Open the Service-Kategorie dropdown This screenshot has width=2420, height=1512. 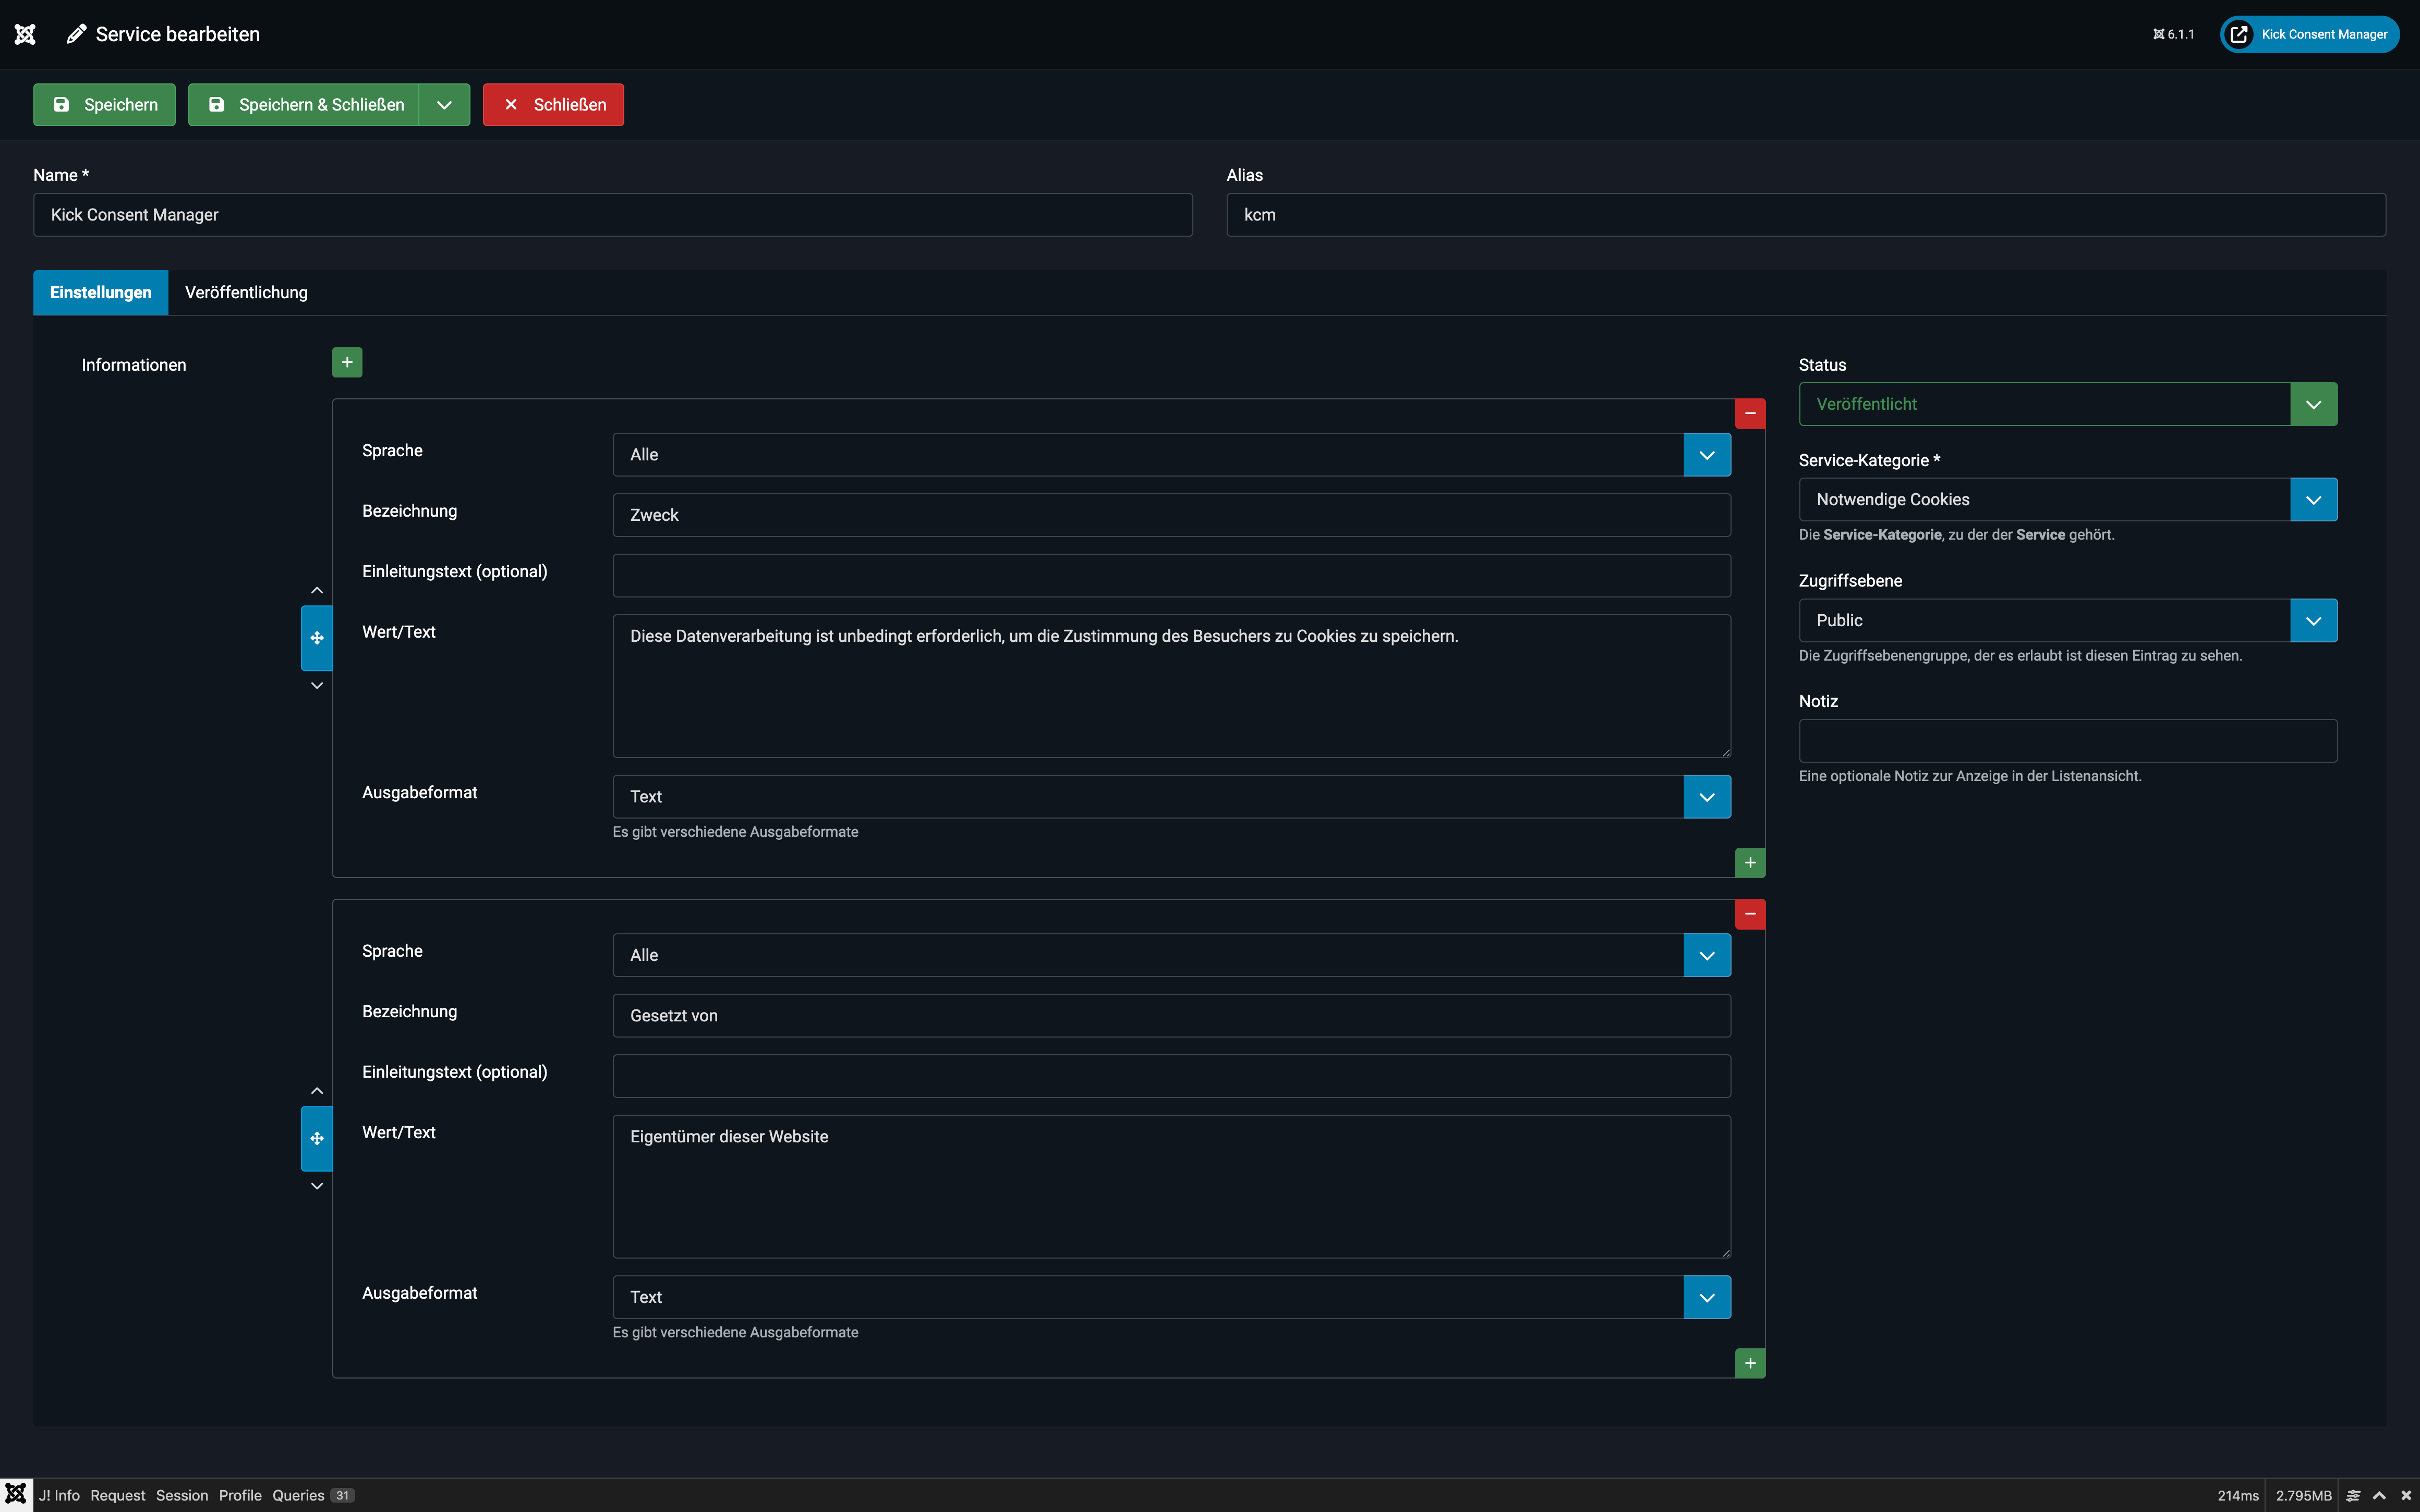2068,499
